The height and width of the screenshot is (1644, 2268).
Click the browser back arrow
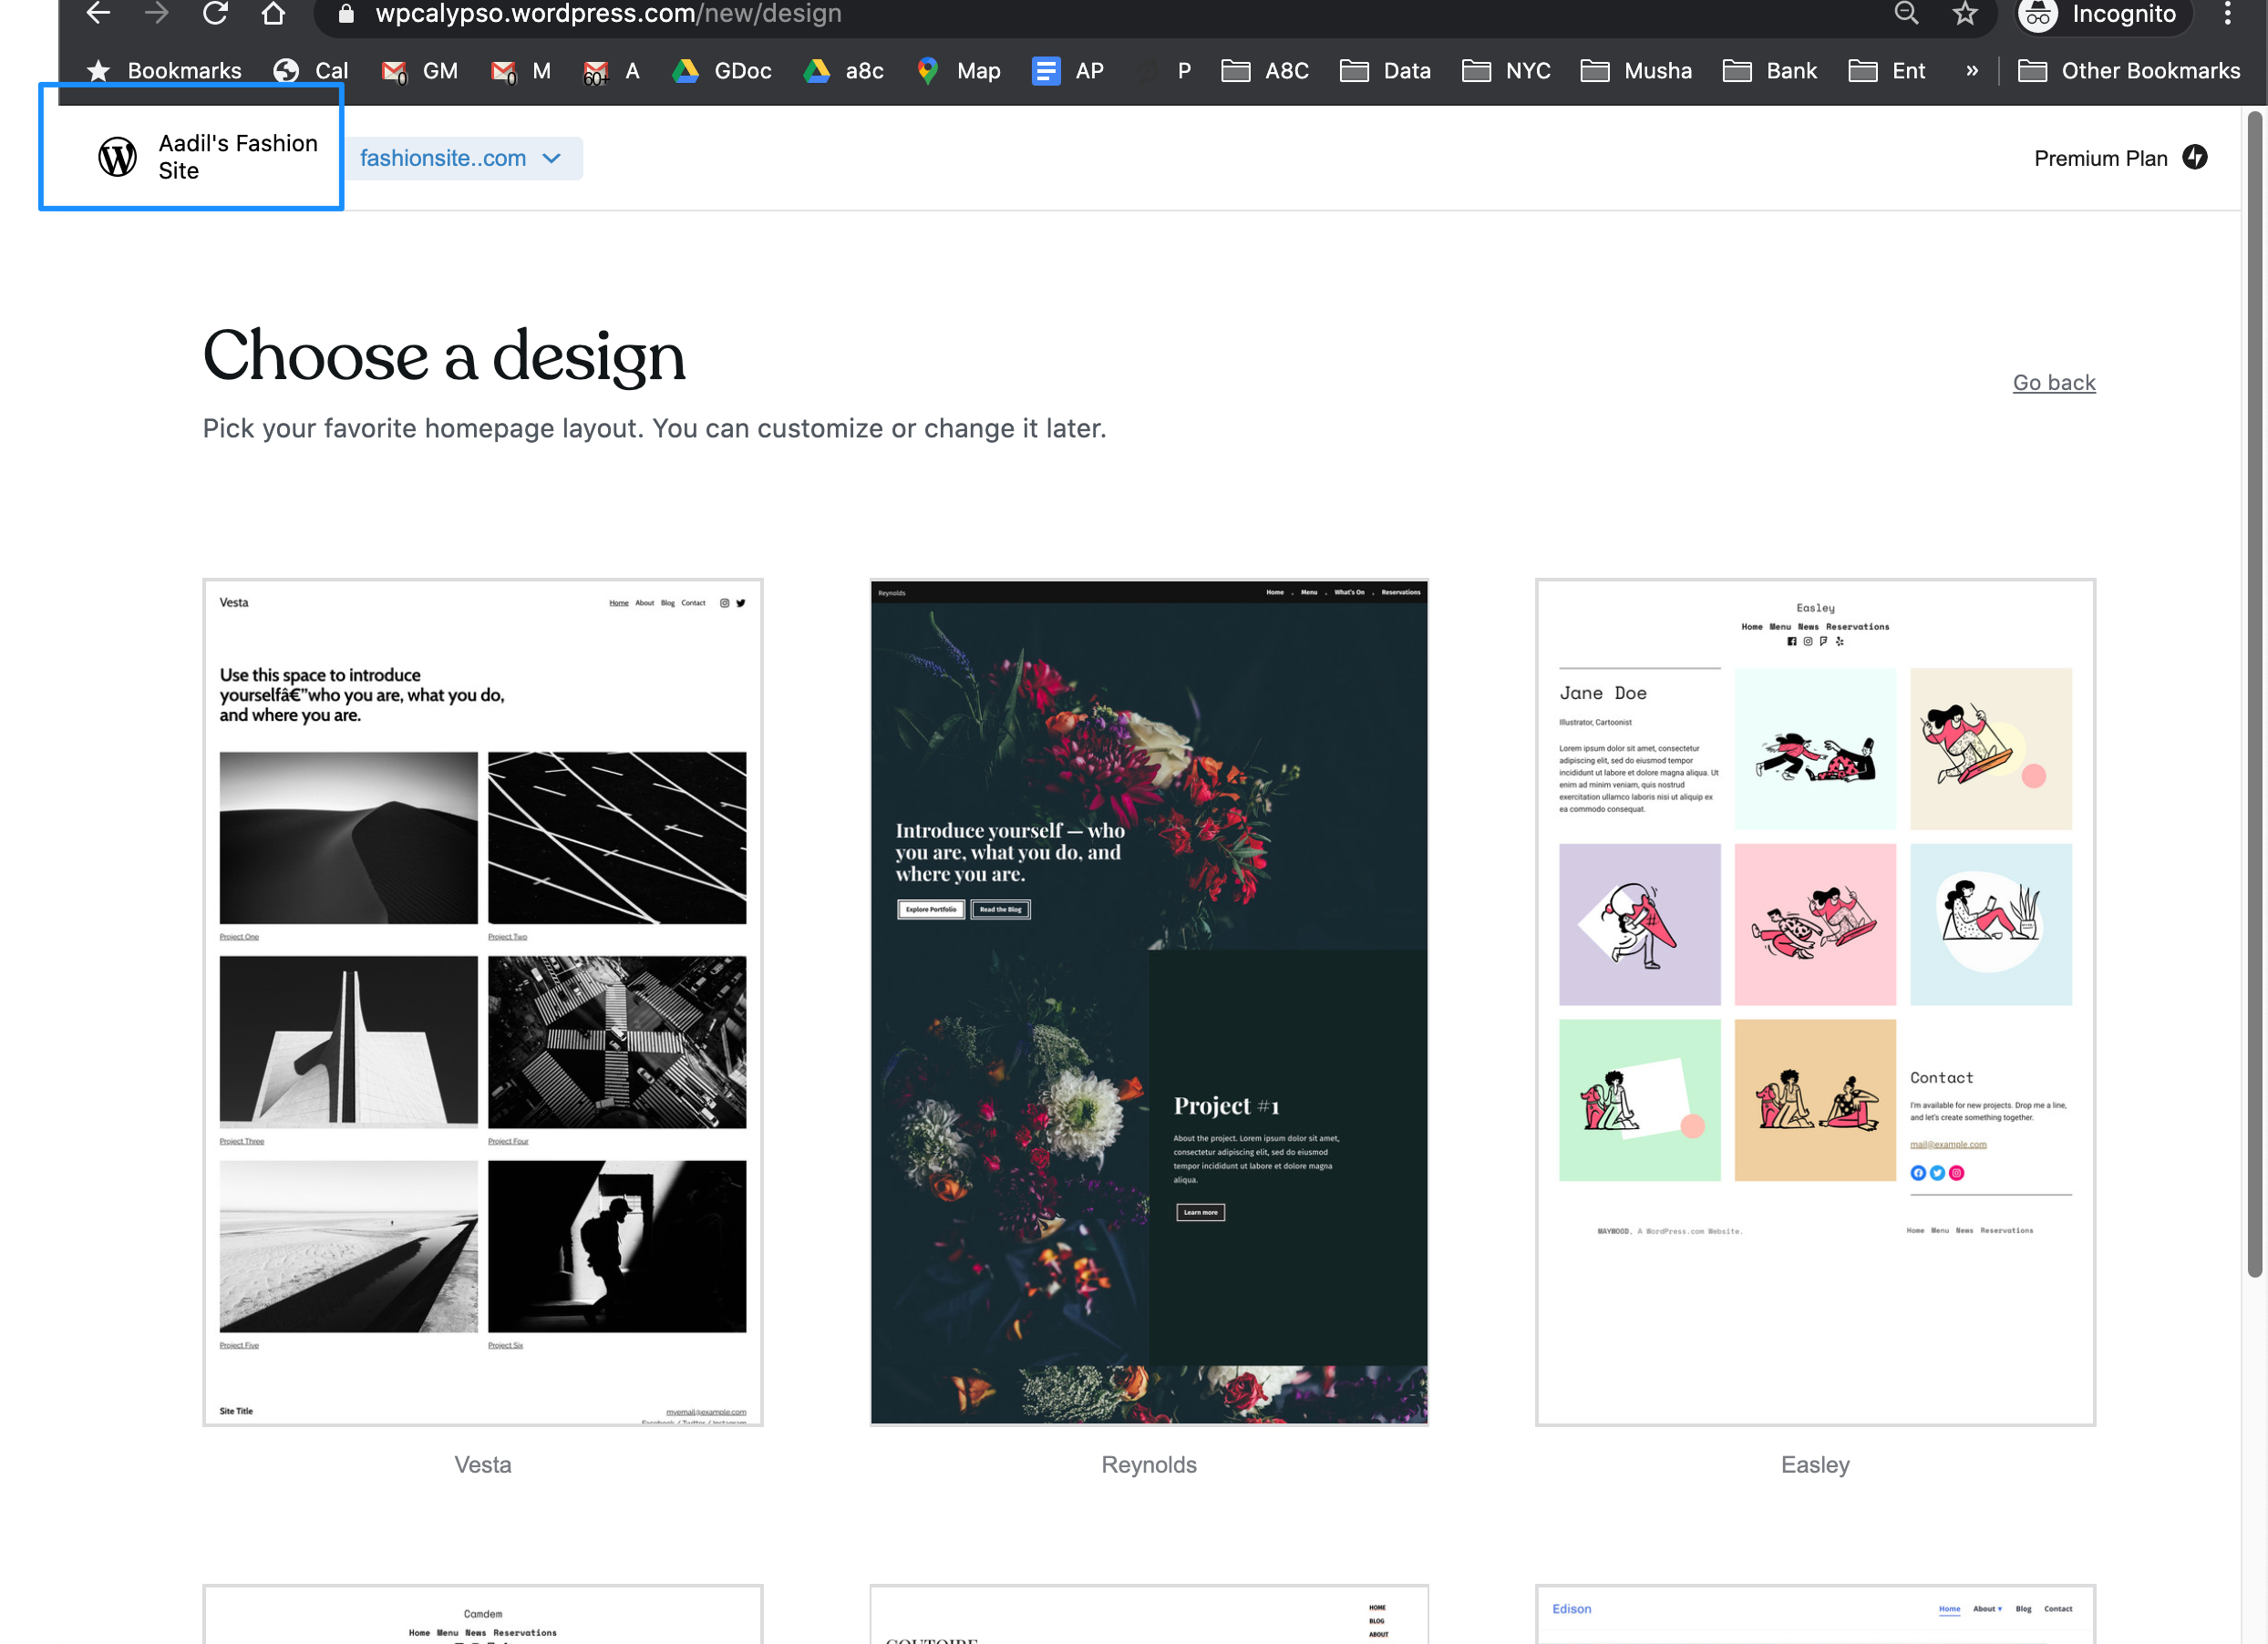(x=98, y=13)
